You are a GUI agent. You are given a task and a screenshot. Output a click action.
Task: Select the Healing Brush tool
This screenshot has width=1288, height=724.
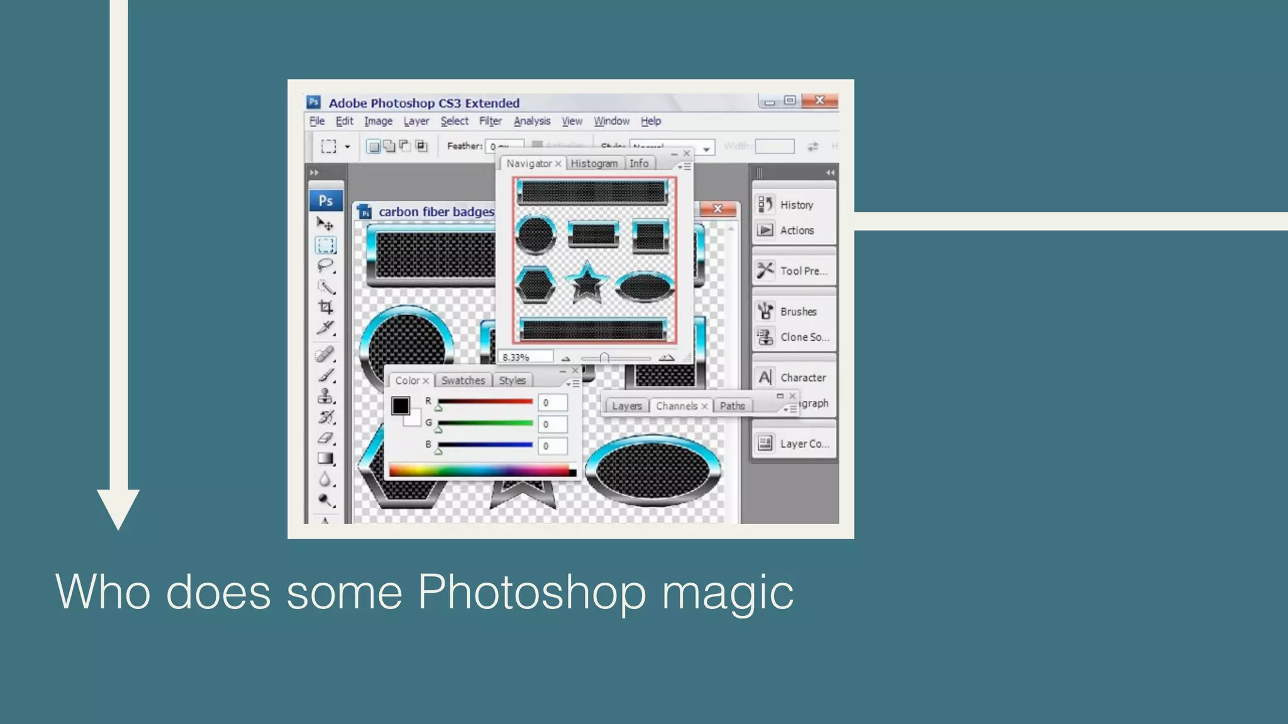click(325, 354)
